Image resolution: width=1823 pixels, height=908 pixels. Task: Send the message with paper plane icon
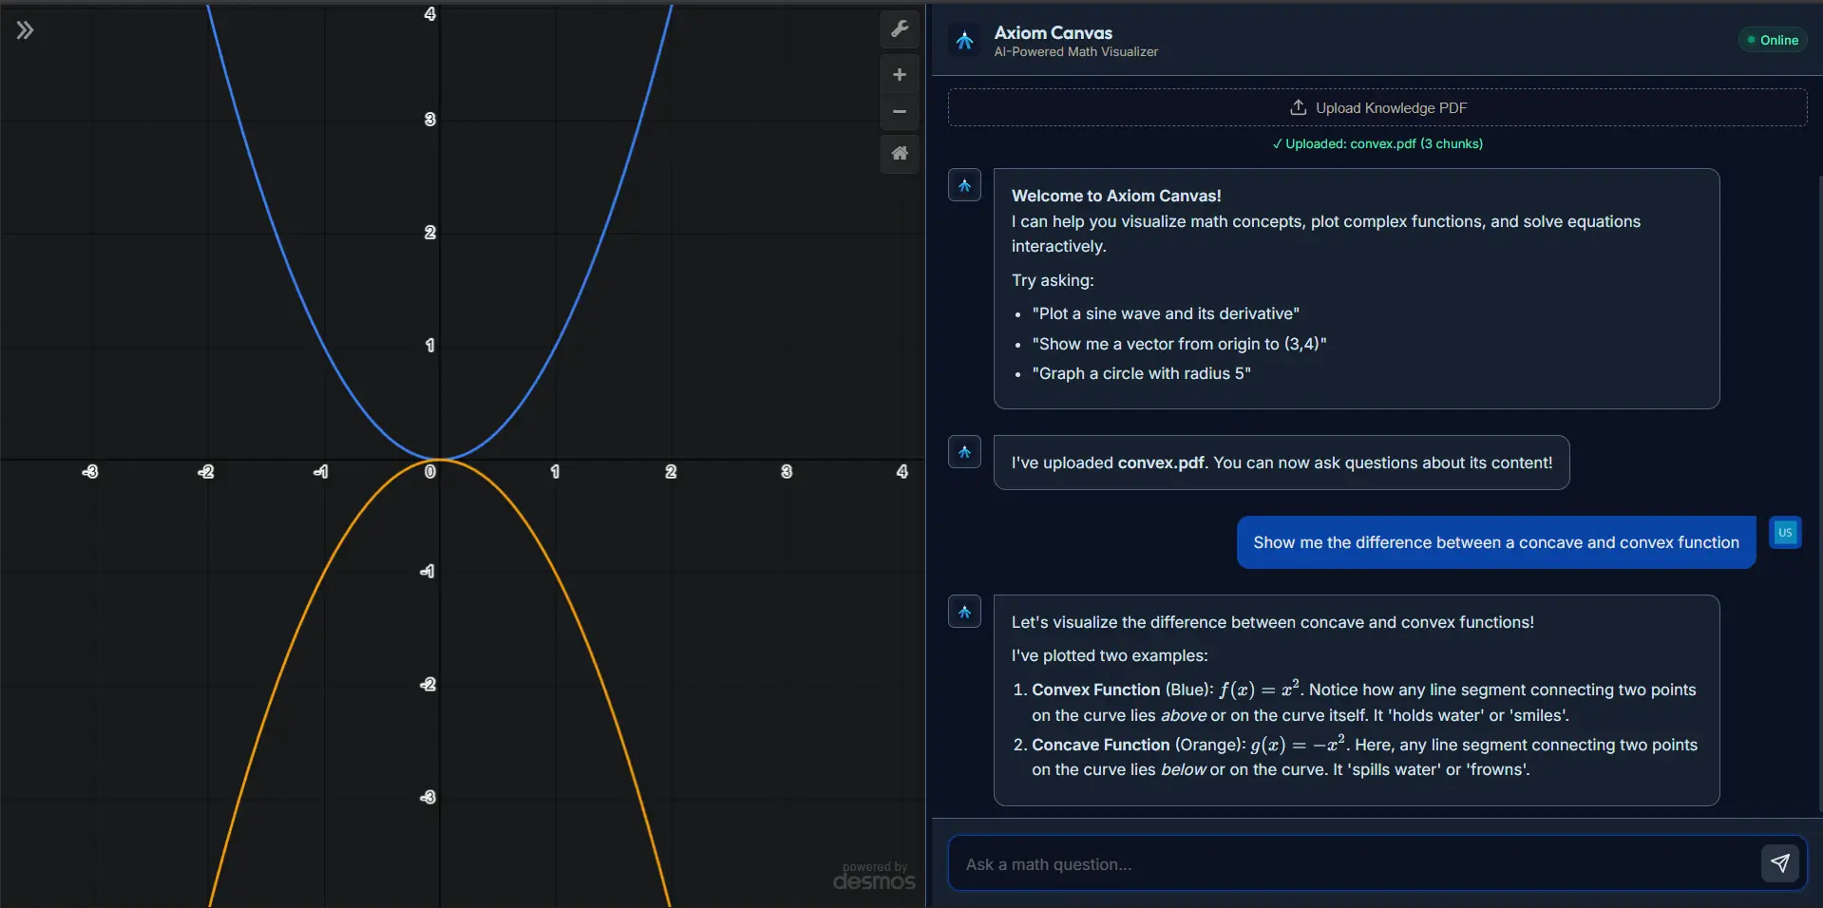(1779, 863)
